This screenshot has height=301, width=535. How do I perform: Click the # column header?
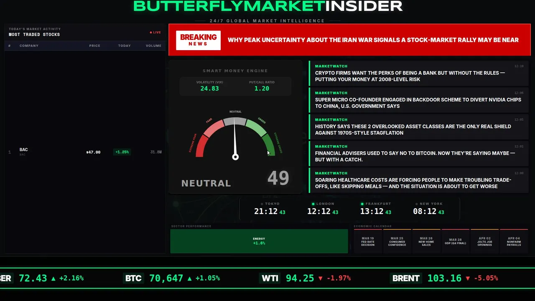click(10, 46)
